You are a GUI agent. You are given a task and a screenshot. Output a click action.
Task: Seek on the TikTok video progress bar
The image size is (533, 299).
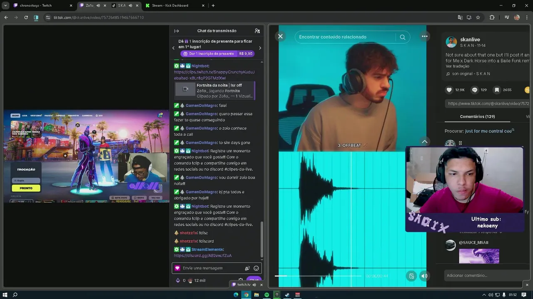pyautogui.click(x=318, y=276)
